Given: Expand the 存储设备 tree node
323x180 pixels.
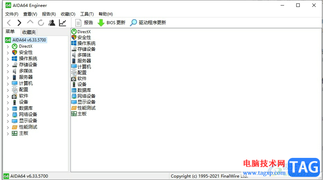Looking at the screenshot, I should click(x=8, y=65).
